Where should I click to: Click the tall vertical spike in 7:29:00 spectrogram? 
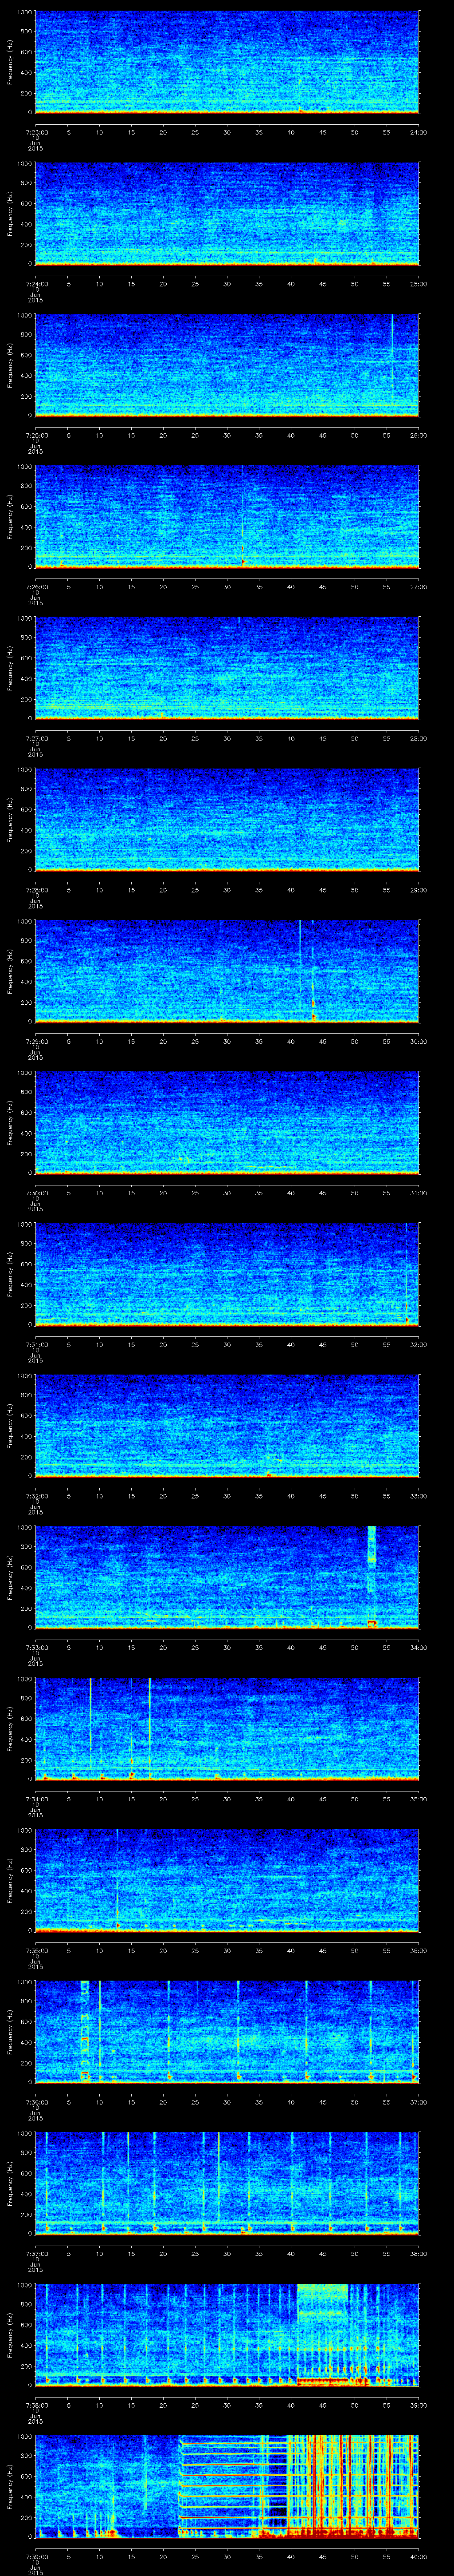(x=299, y=965)
